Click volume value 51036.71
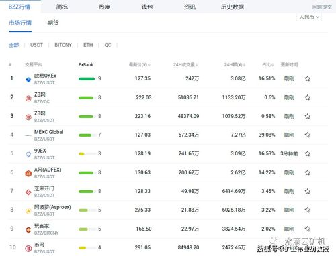 [x=188, y=97]
